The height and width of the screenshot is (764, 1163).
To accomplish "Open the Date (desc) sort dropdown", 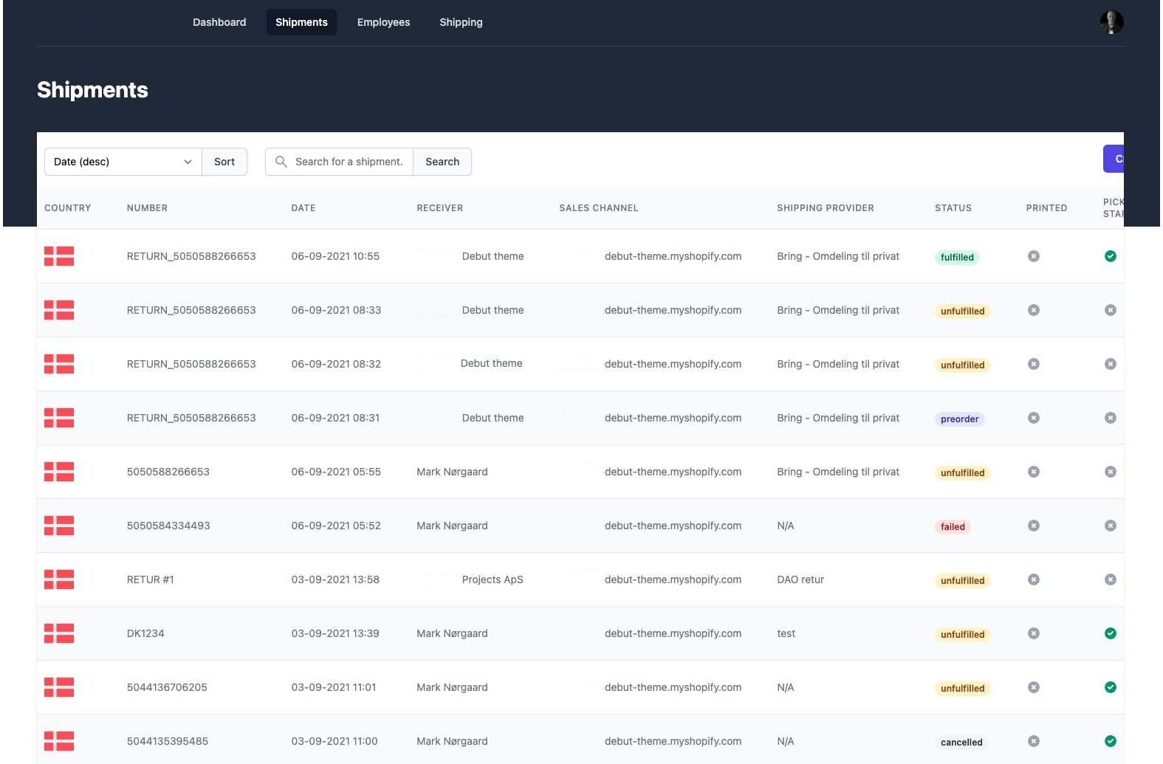I will tap(123, 162).
